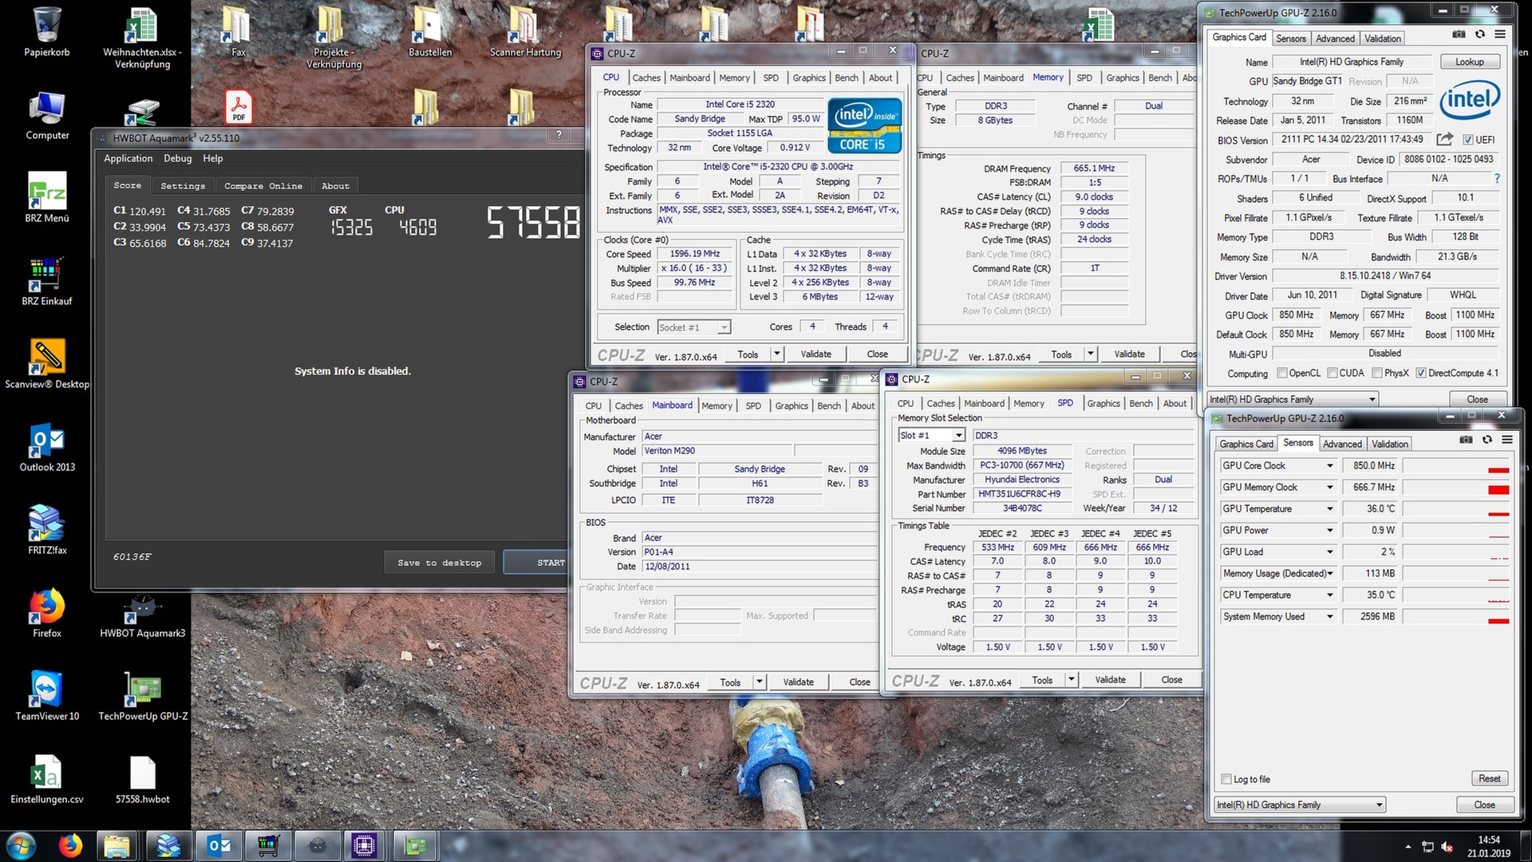
Task: Launch Firefox from desktop
Action: pos(47,613)
